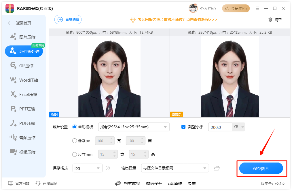The image size is (292, 191).
Task: Click the 视频压缩 camera icon
Action: pos(13,152)
